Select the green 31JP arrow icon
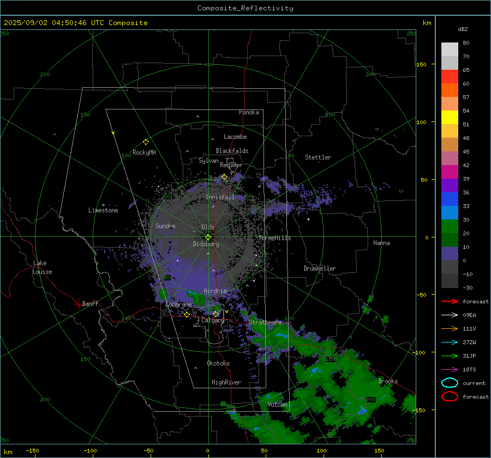 [450, 356]
